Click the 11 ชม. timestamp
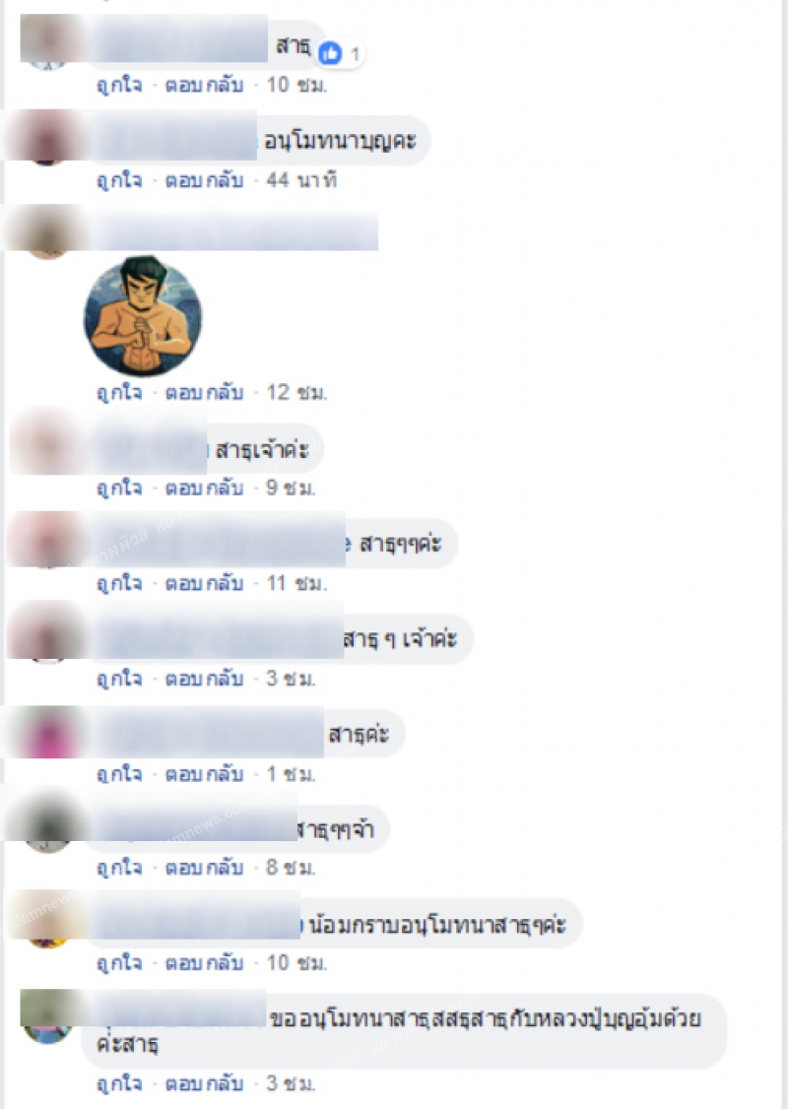 [x=296, y=583]
